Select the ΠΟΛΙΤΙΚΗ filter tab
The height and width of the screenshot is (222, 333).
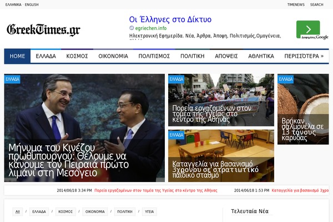tap(125, 211)
